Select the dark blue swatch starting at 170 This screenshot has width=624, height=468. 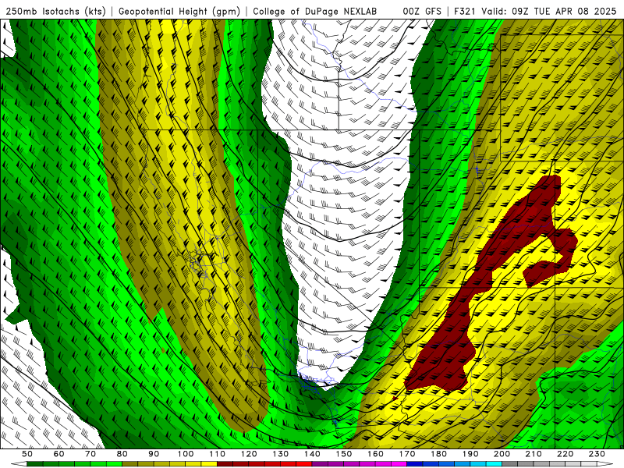(415, 464)
